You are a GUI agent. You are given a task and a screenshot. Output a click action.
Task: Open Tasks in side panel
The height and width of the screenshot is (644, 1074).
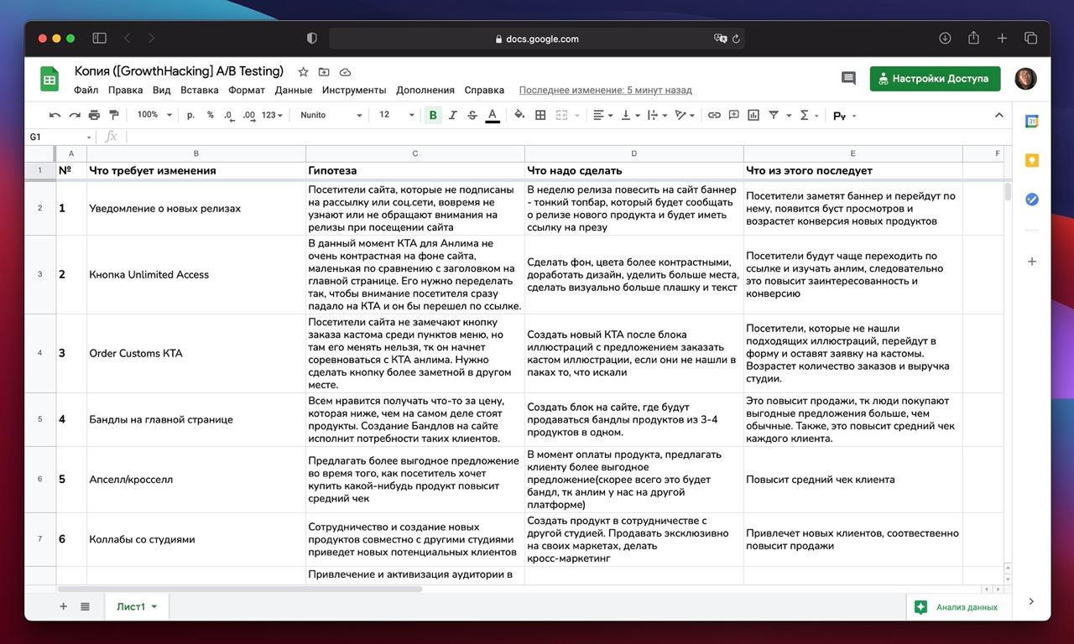pos(1032,200)
